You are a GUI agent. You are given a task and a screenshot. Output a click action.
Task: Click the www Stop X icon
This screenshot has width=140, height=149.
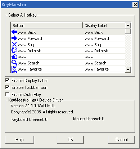pos(14,44)
